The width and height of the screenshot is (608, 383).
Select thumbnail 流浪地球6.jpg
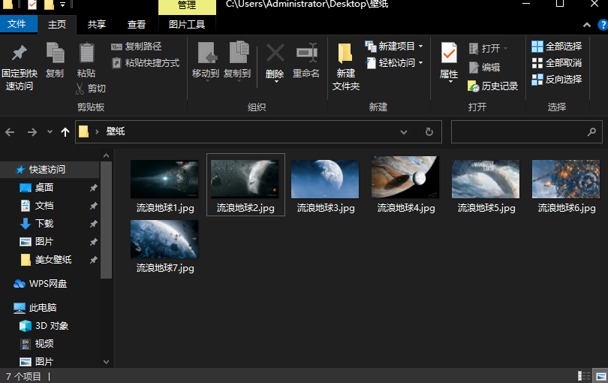tap(566, 179)
